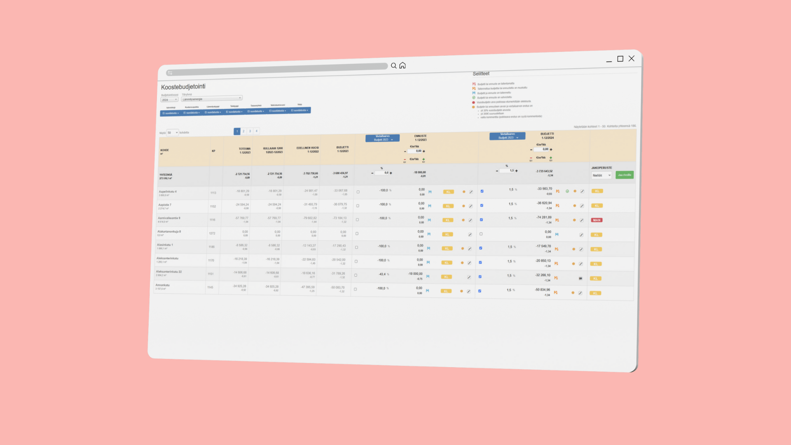Check Budjetti checkbox for Alakartanonkuja 8

(x=481, y=234)
